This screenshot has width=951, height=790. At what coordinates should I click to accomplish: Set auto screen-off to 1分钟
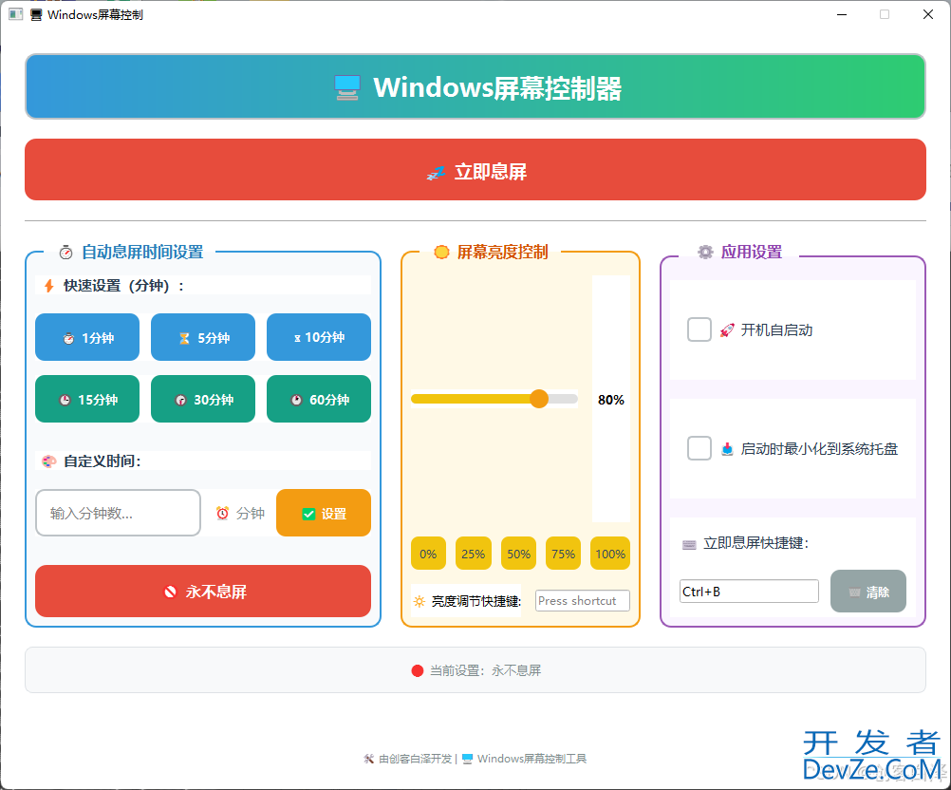pos(87,337)
